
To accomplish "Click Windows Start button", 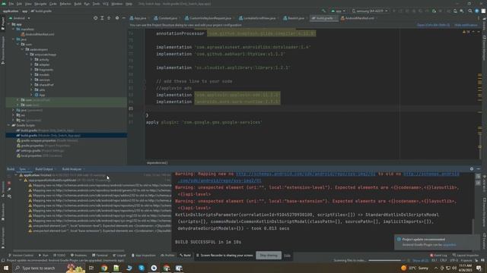I will (x=6, y=268).
